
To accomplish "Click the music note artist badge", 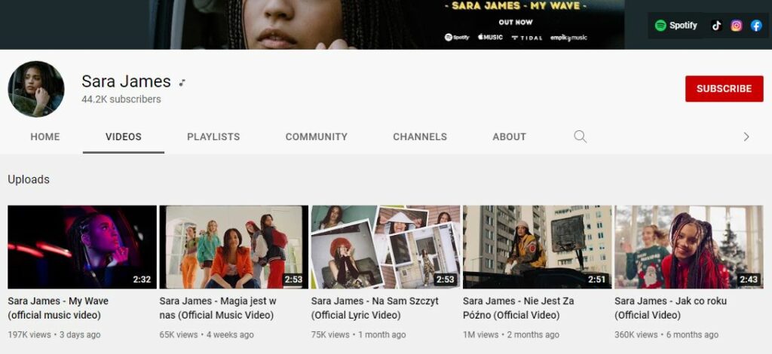I will point(182,83).
